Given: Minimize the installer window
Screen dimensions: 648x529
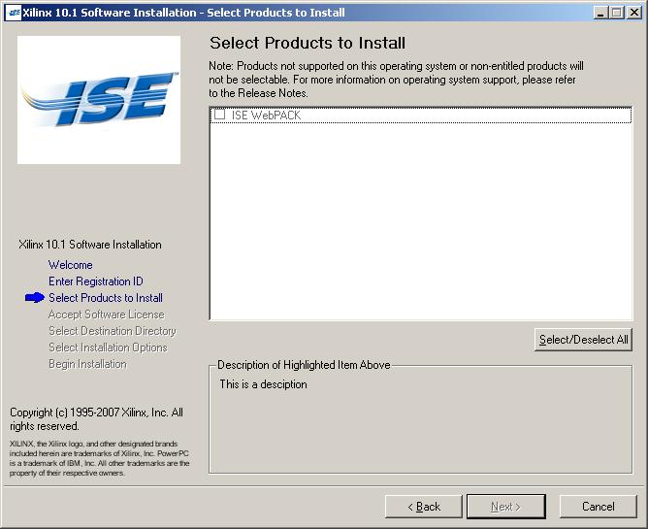Looking at the screenshot, I should [600, 13].
